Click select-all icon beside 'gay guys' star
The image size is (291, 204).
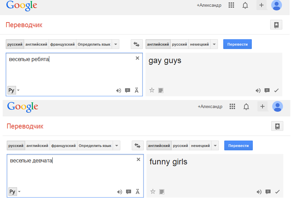(x=161, y=90)
